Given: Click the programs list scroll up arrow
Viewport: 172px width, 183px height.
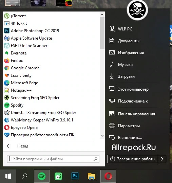Looking at the screenshot, I should pyautogui.click(x=102, y=15).
